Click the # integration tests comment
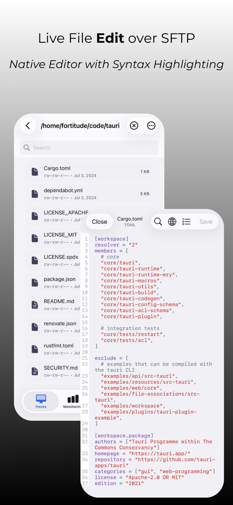This screenshot has width=233, height=505. point(130,328)
